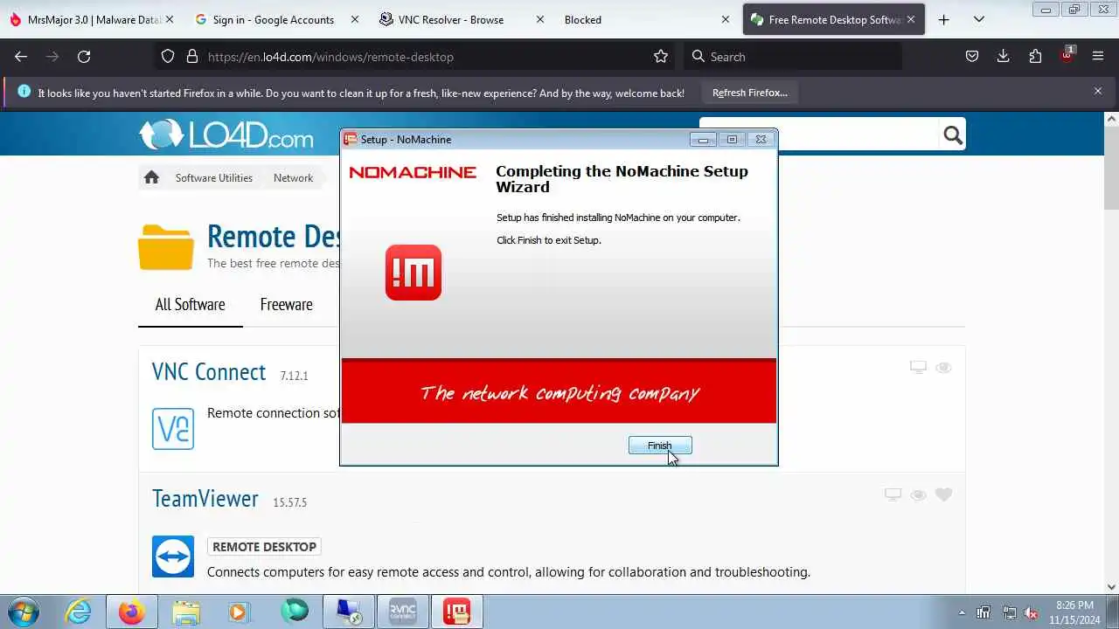Launch Internet Explorer from the taskbar
Screen dimensions: 1119x629
79,612
